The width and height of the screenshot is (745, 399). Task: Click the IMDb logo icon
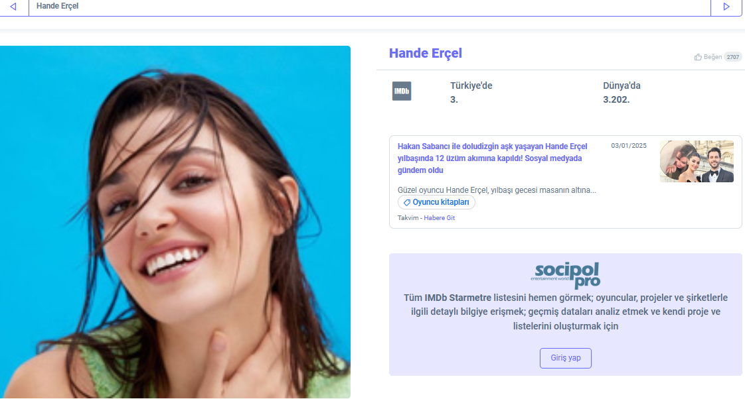tap(402, 91)
